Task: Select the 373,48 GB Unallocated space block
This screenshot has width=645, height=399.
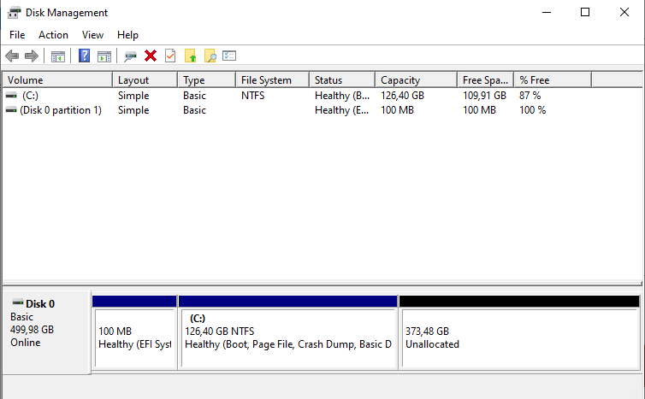Action: [x=518, y=338]
